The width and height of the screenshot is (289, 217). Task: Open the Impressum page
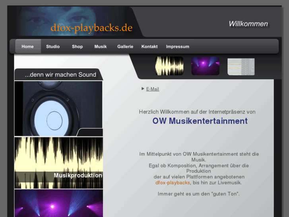pos(177,47)
